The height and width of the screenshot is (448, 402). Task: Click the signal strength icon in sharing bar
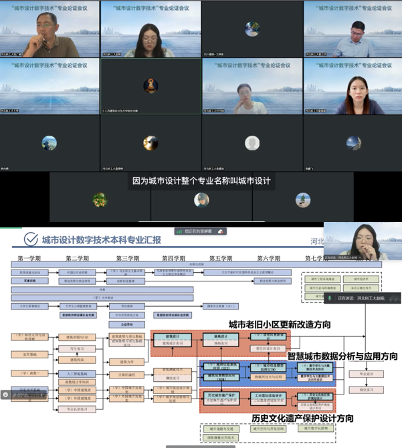179,231
